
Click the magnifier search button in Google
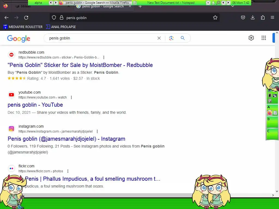[183, 38]
